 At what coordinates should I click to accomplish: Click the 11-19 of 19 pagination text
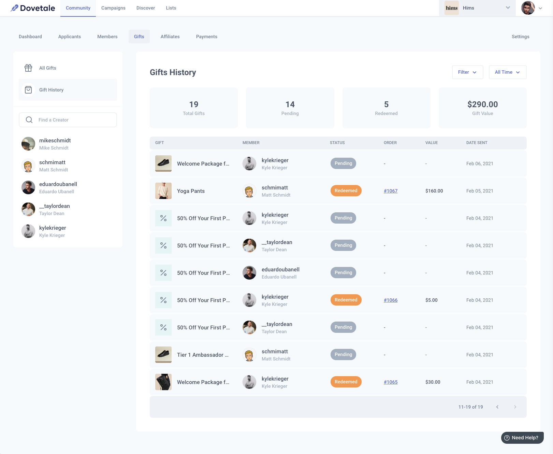point(470,407)
